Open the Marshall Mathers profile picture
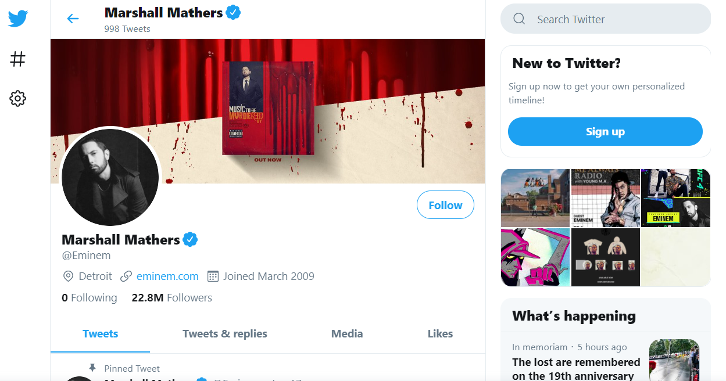The height and width of the screenshot is (381, 726). tap(110, 177)
